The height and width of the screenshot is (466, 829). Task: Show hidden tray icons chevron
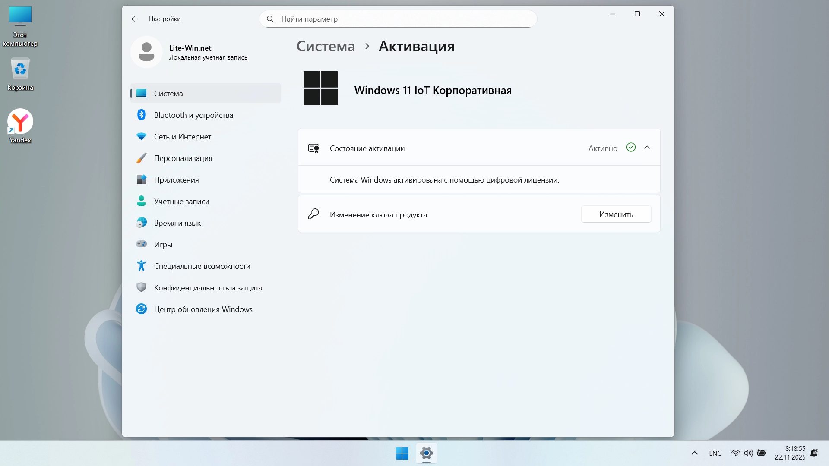pos(694,453)
